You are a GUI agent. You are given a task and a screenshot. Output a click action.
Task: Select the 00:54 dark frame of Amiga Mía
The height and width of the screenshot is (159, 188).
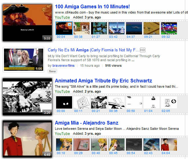pyautogui.click(x=134, y=145)
